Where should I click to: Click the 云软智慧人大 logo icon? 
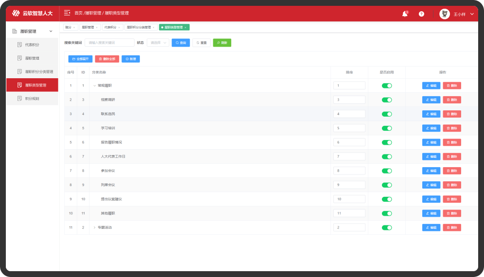(x=16, y=14)
